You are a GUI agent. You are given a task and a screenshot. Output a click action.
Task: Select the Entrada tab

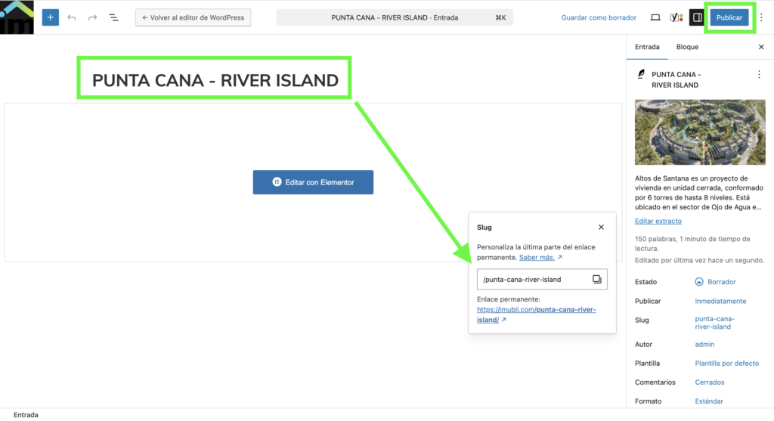[x=647, y=47]
